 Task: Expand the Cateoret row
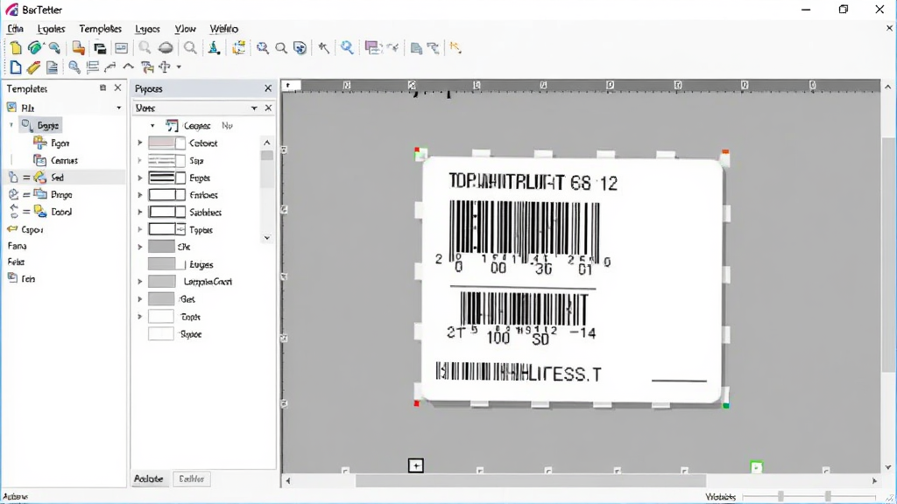pos(139,143)
